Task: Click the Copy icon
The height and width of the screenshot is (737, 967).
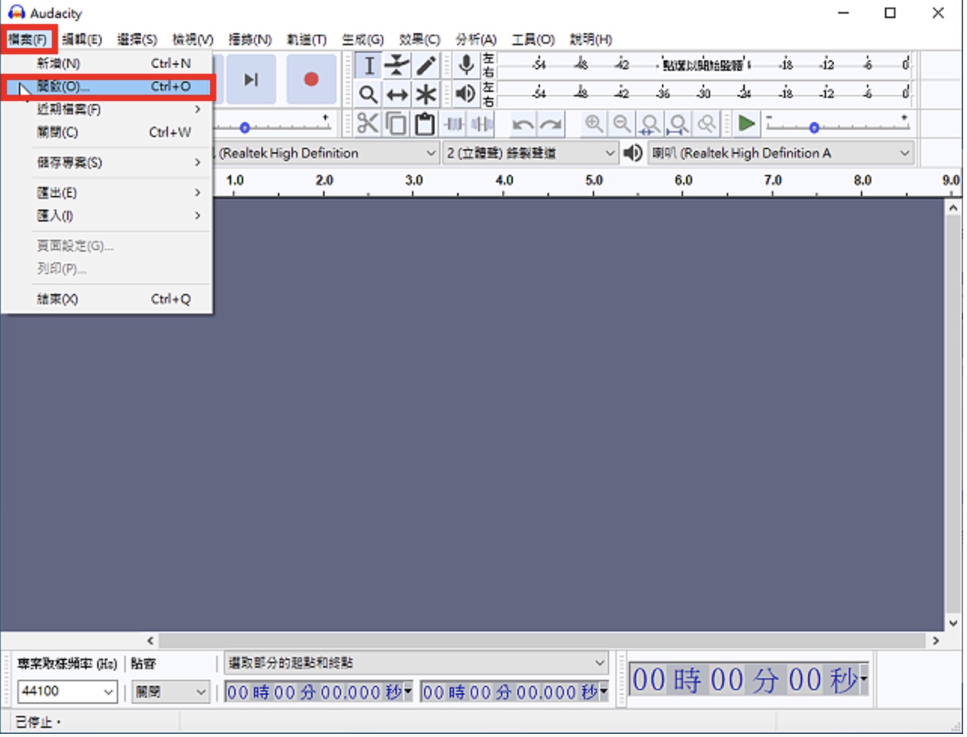Action: pyautogui.click(x=396, y=124)
